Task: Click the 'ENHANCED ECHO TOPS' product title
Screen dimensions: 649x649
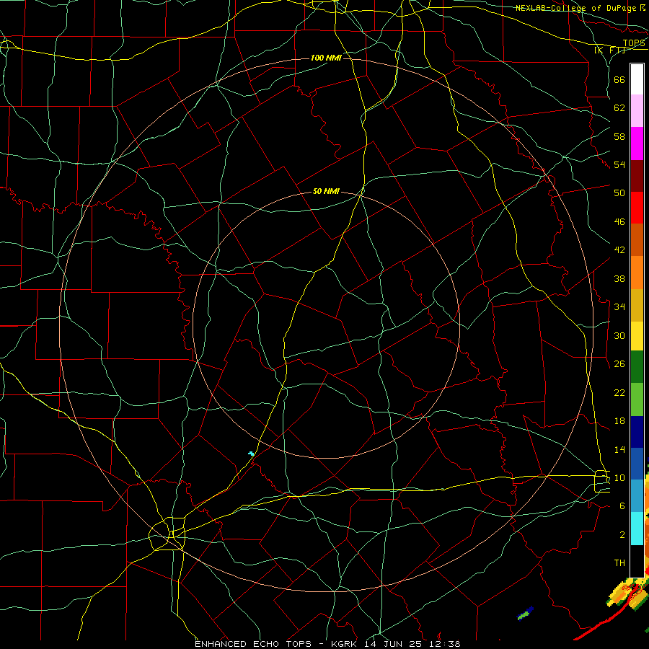Action: click(253, 644)
